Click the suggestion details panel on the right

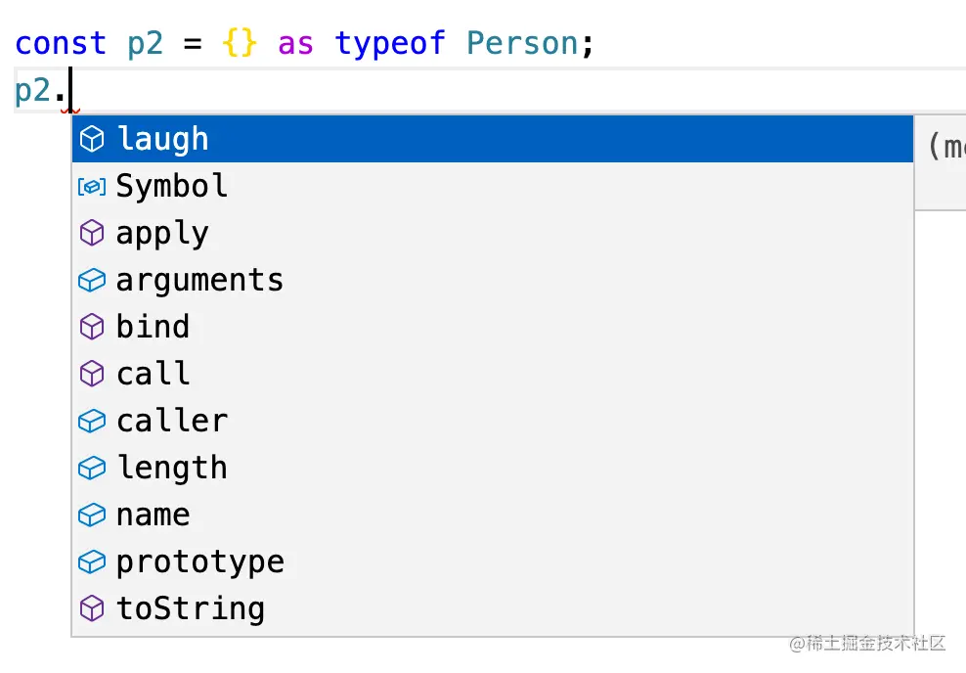[x=941, y=160]
